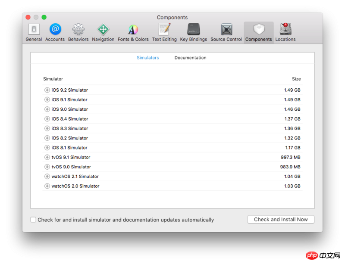
Task: Open the Key Bindings preferences pane
Action: [x=194, y=33]
